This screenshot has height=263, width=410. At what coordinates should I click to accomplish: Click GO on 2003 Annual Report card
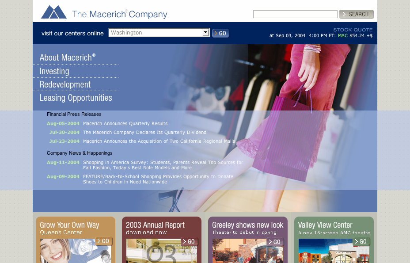click(x=189, y=241)
